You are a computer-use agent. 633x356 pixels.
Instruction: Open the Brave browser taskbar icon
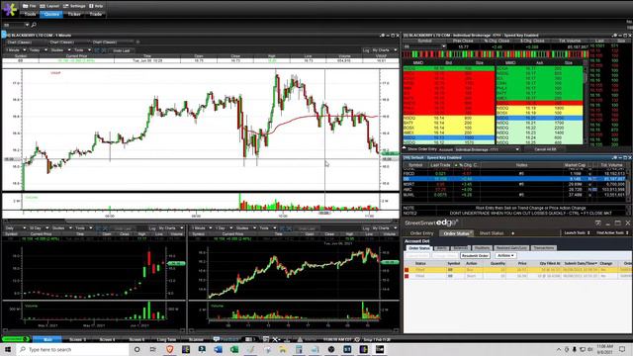[169, 349]
